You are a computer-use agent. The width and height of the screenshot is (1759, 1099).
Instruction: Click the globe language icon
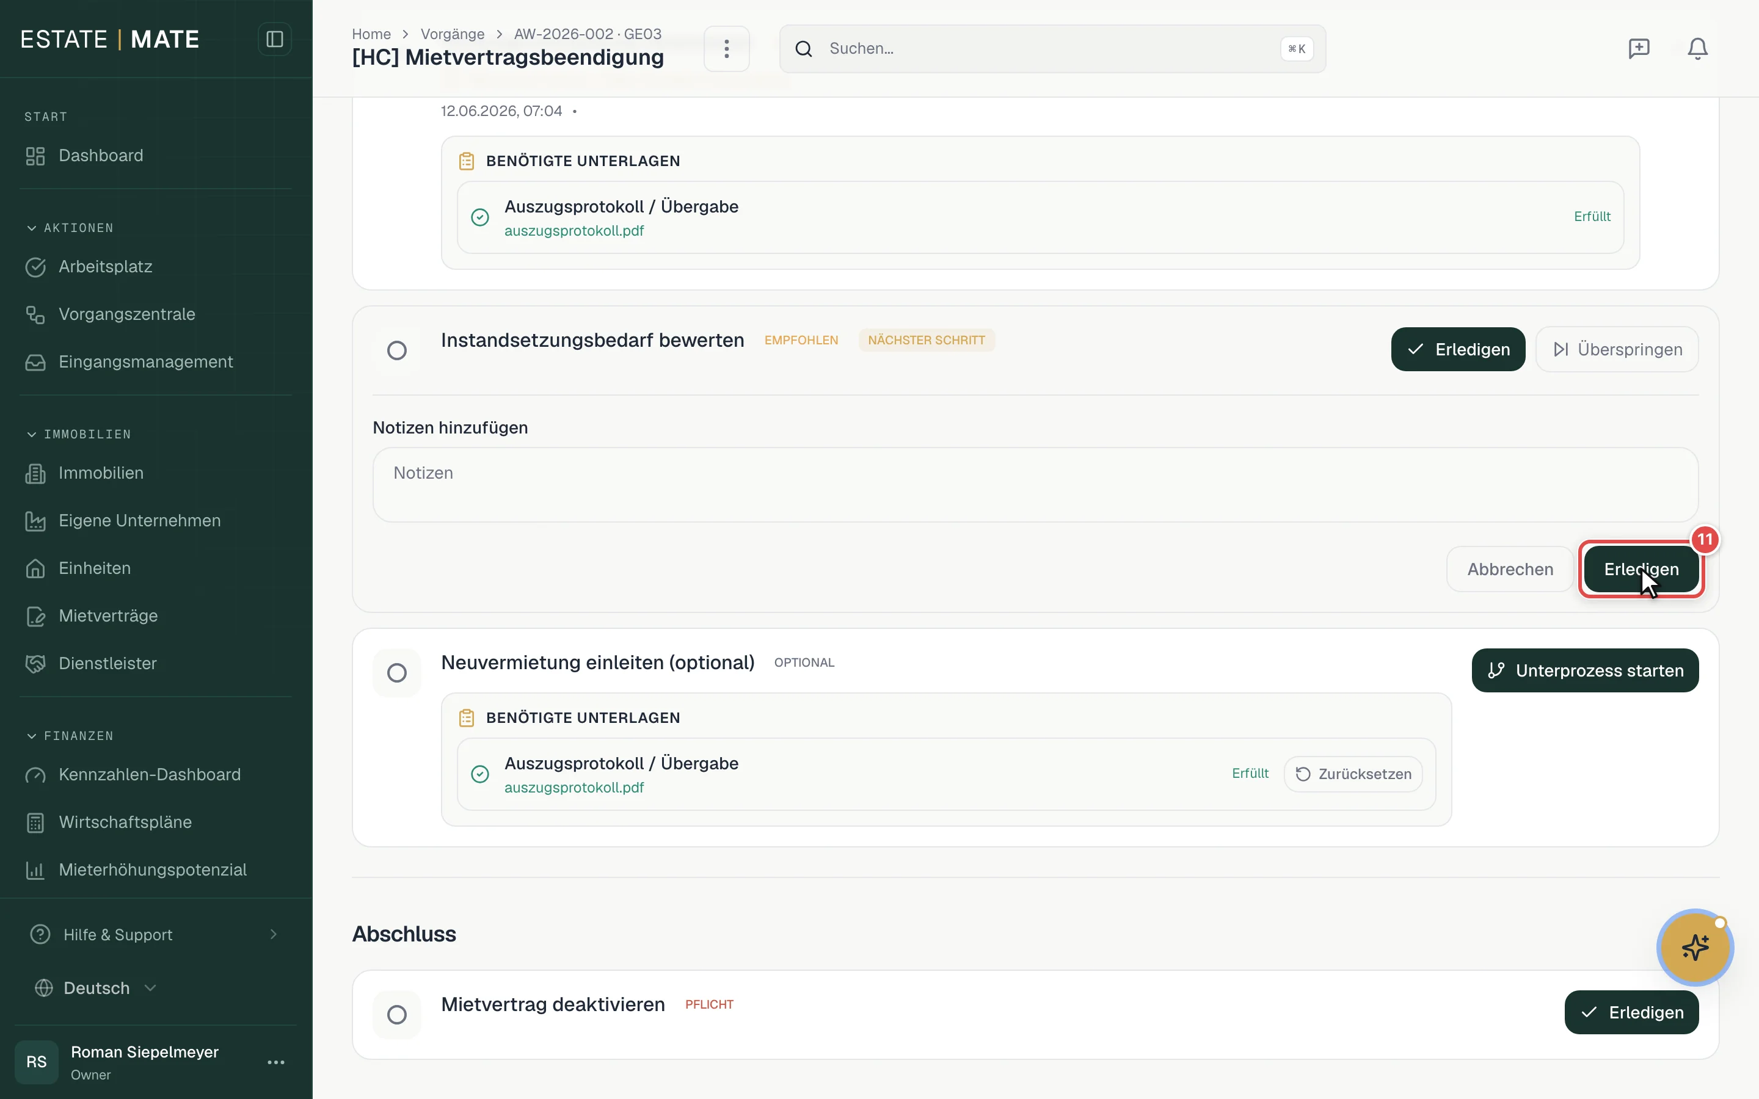(43, 988)
